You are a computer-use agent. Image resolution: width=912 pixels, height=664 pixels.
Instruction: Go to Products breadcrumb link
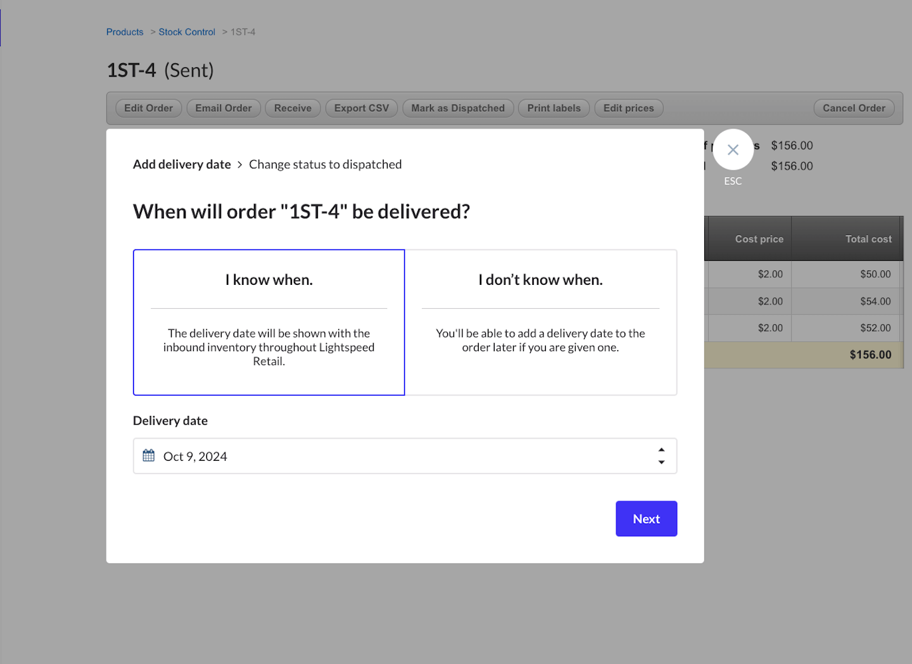coord(125,32)
